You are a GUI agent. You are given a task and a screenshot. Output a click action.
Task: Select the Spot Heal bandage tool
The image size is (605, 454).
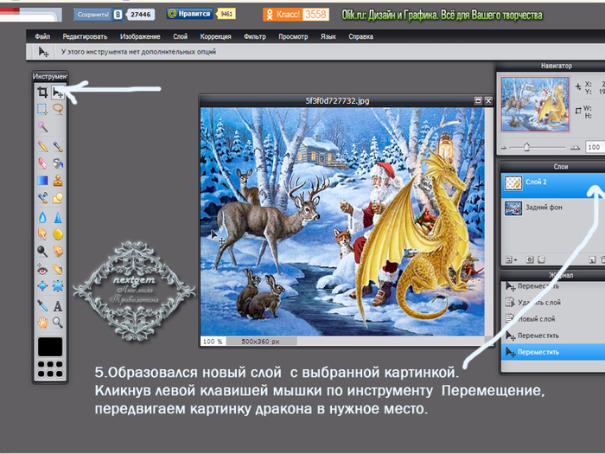(58, 269)
